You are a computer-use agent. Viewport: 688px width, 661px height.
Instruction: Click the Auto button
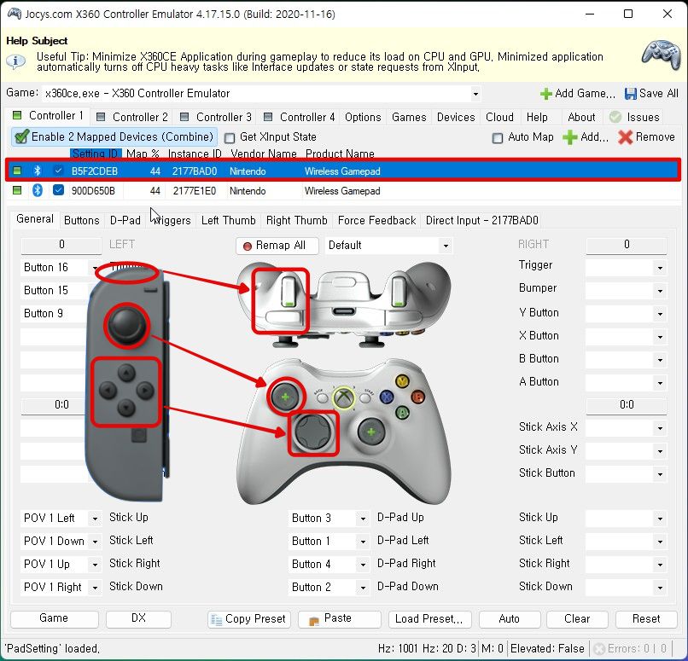pos(510,619)
